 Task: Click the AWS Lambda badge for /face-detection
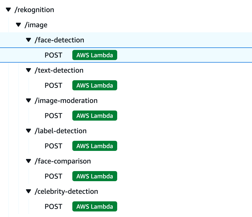click(x=95, y=55)
